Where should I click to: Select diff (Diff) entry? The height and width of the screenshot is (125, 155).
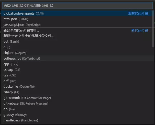pos(10,81)
